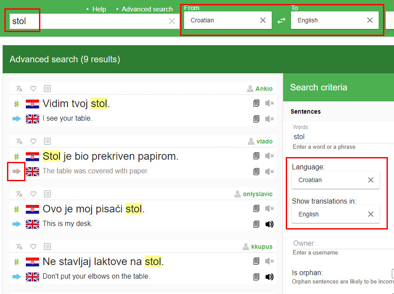Viewport: 394px width, 294px height.
Task: Click the main stol search field
Action: click(x=94, y=21)
